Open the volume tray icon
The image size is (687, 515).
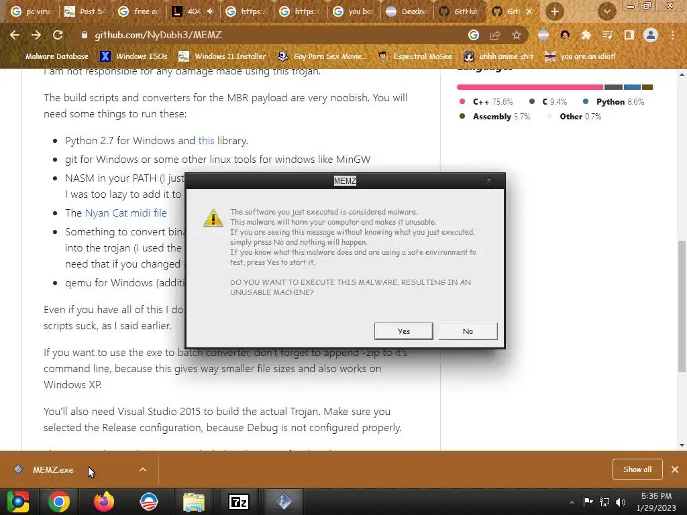coord(621,502)
